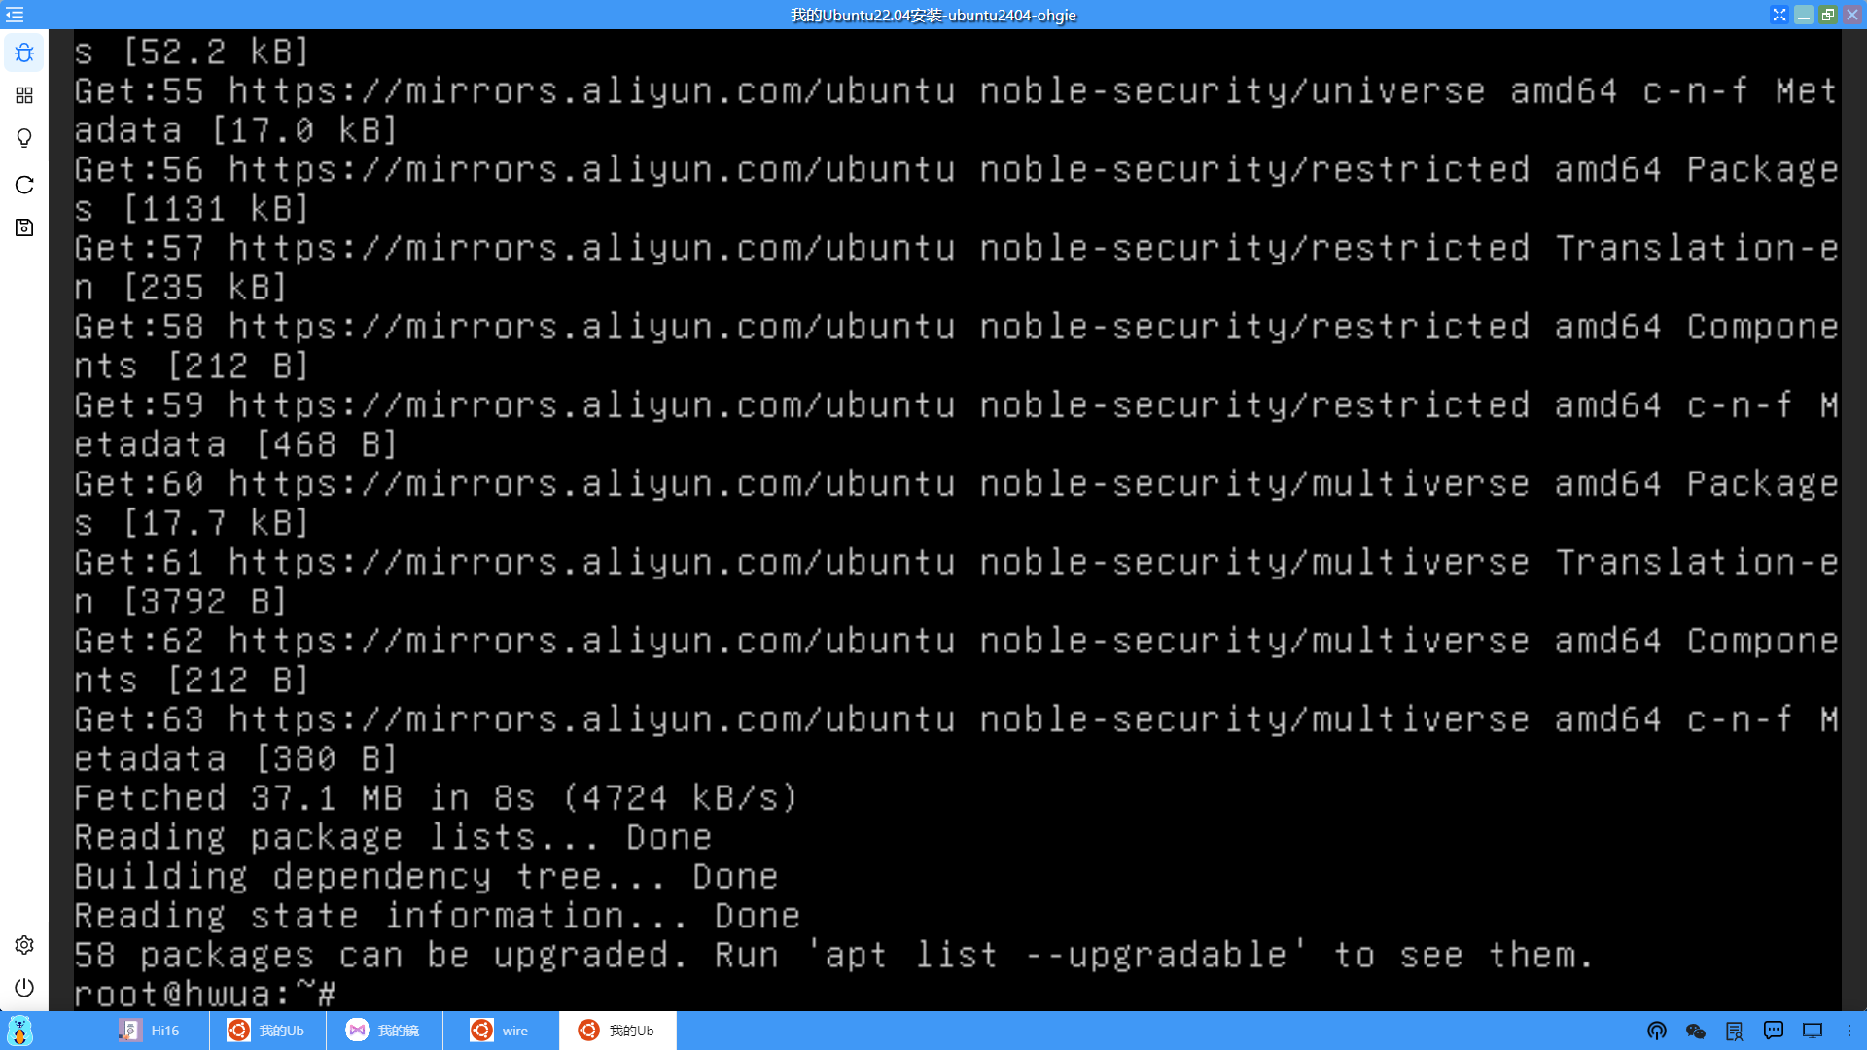Toggle fullscreen with the expand arrows icon
1867x1050 pixels.
coord(1779,15)
